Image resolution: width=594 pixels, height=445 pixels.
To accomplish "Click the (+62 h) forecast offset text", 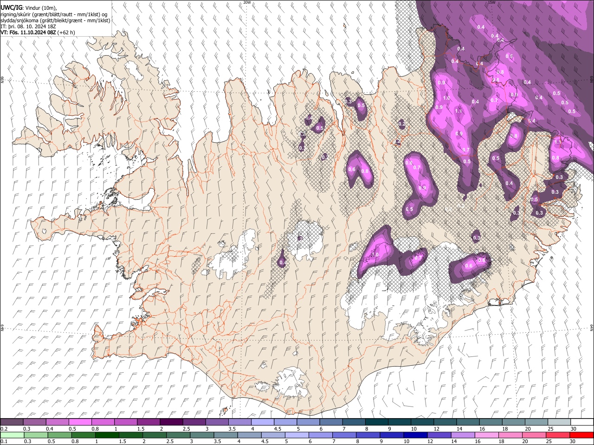I will [x=66, y=32].
